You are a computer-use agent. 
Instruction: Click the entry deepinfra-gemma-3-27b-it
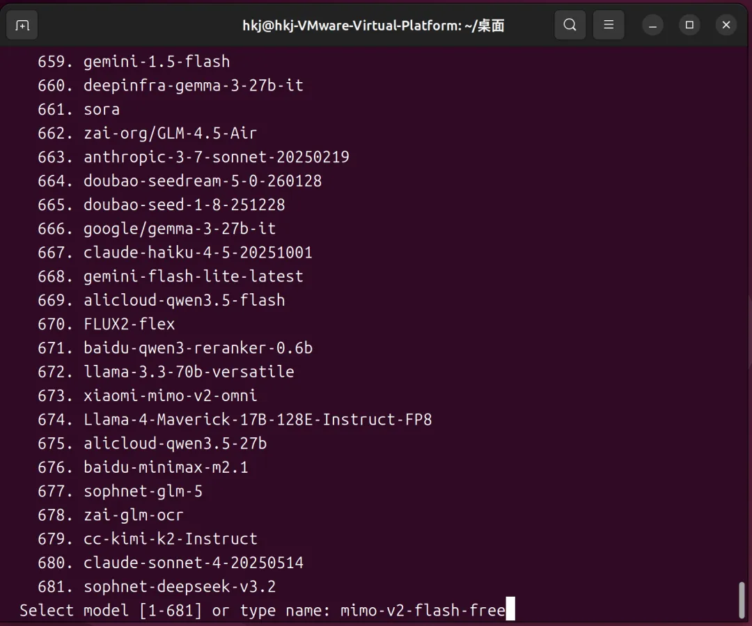coord(194,86)
